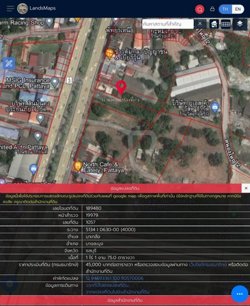Open the map layers icon
The height and width of the screenshot is (306, 250).
tap(240, 24)
